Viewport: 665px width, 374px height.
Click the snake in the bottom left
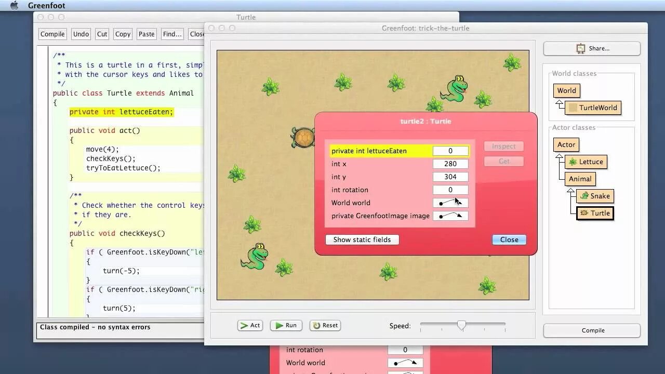point(255,257)
